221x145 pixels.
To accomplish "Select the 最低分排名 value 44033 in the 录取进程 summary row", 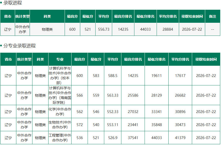I will pos(145,29).
